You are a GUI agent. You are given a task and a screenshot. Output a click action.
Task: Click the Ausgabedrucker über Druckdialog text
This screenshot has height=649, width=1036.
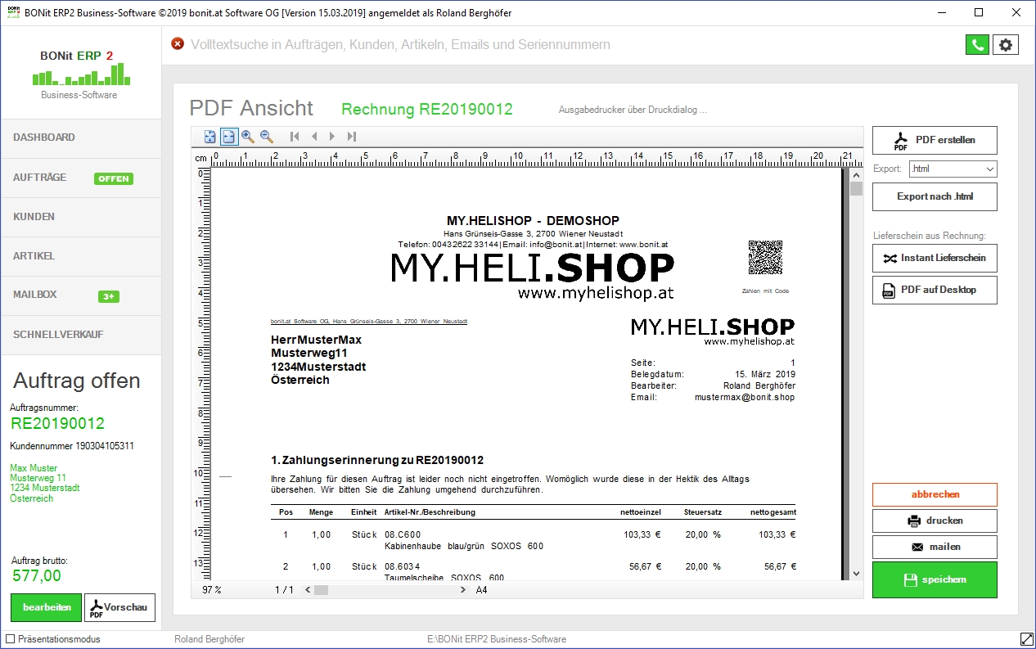pos(633,110)
